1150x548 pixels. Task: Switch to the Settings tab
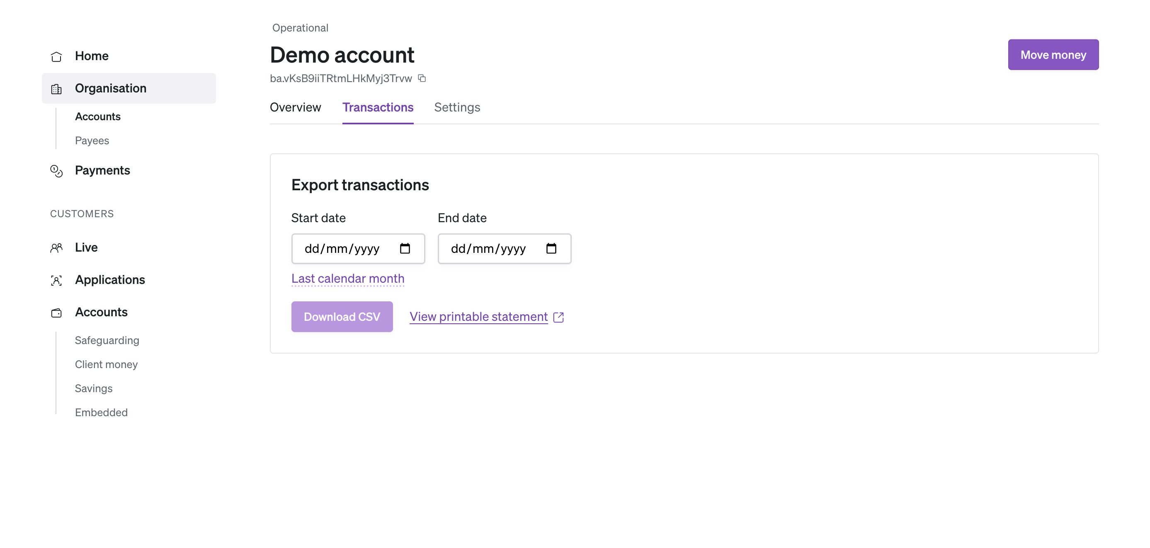coord(457,107)
